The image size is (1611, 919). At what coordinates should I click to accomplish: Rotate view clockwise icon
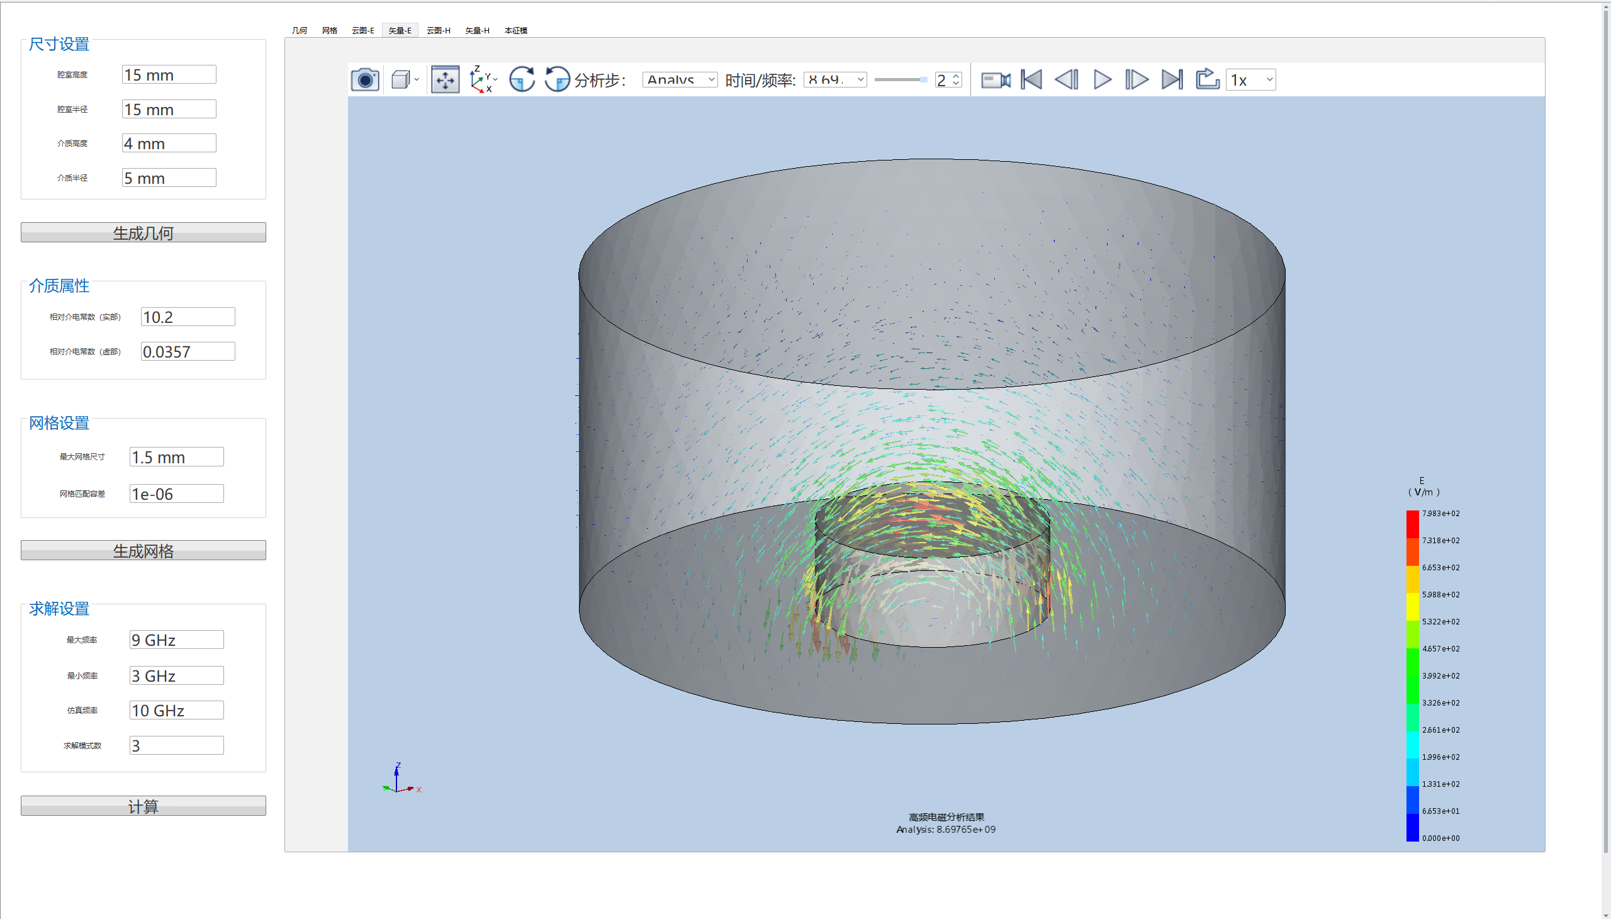coord(522,79)
